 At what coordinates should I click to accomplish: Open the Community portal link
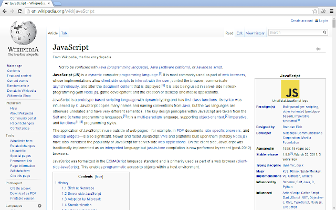click(23, 118)
